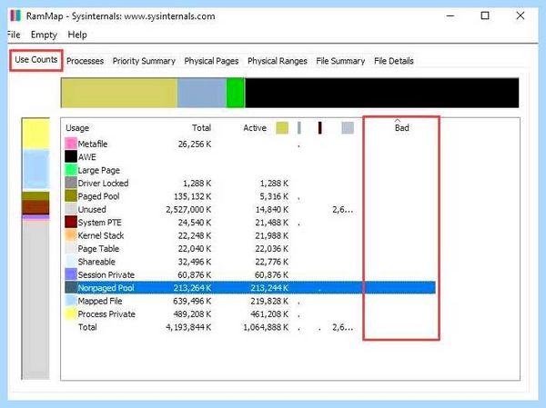Click the 2,527,000 K Unused total value
The image size is (546, 408).
(x=188, y=210)
